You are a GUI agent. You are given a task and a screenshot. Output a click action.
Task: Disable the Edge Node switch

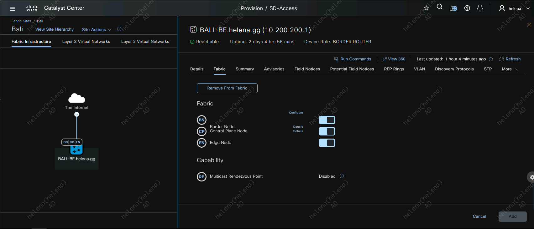click(327, 143)
